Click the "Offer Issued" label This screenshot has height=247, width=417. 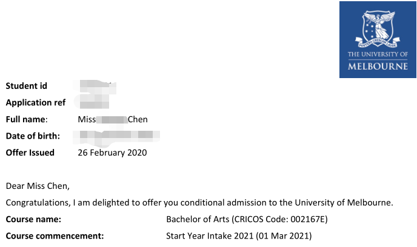[x=30, y=153]
